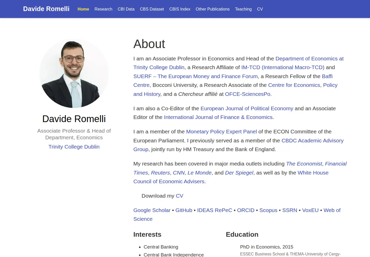Image resolution: width=370 pixels, height=257 pixels.
Task: Open the Research menu item
Action: (103, 9)
